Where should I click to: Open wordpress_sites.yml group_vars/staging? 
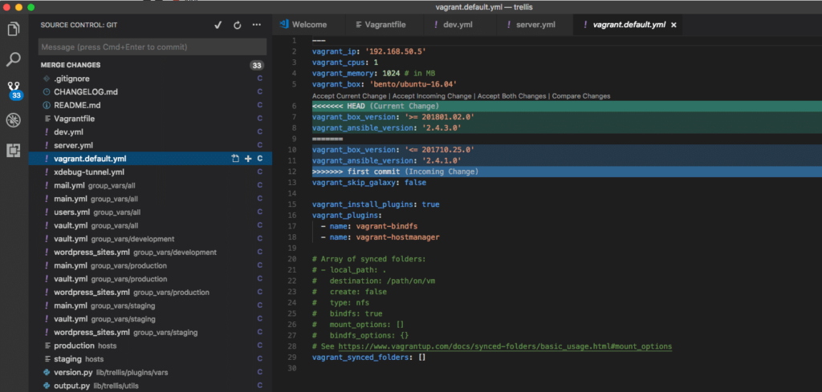(x=150, y=333)
